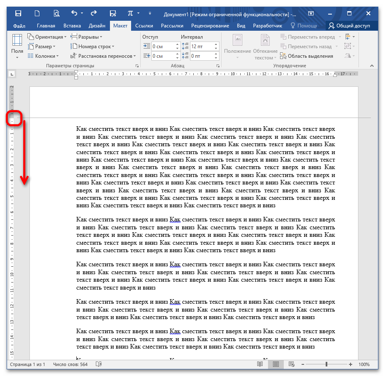Click the Redo arrow icon
The height and width of the screenshot is (376, 385).
point(94,14)
